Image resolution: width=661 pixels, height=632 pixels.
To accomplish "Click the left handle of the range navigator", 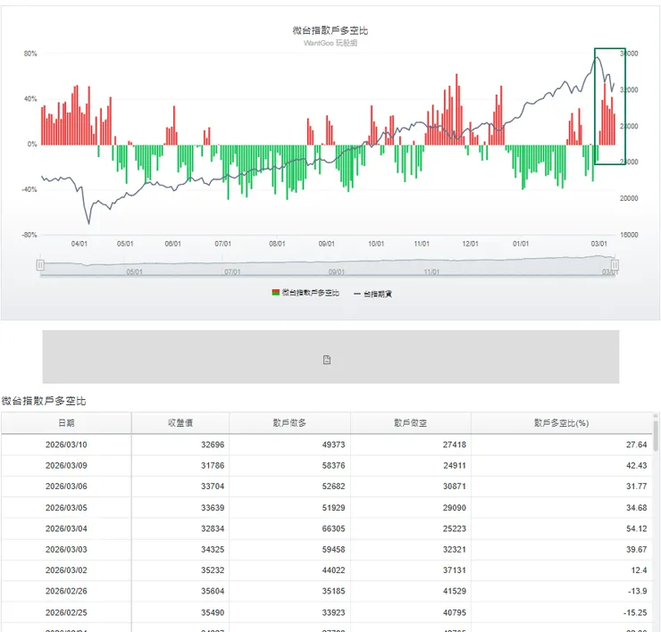I will (x=40, y=265).
